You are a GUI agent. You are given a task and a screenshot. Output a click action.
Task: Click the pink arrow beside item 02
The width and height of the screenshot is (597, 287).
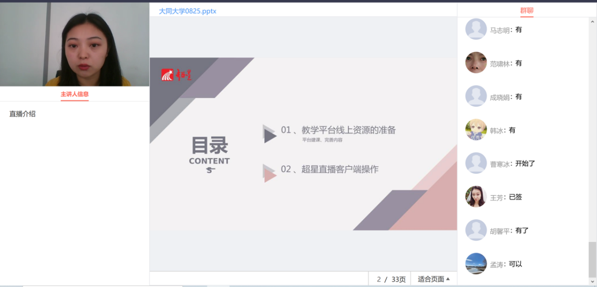point(270,174)
